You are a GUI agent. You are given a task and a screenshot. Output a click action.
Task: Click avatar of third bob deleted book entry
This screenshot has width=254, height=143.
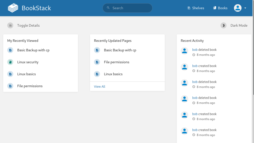pyautogui.click(x=184, y=99)
